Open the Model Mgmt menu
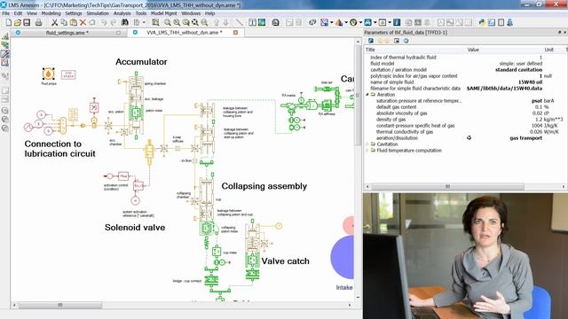The image size is (568, 319). click(x=163, y=13)
